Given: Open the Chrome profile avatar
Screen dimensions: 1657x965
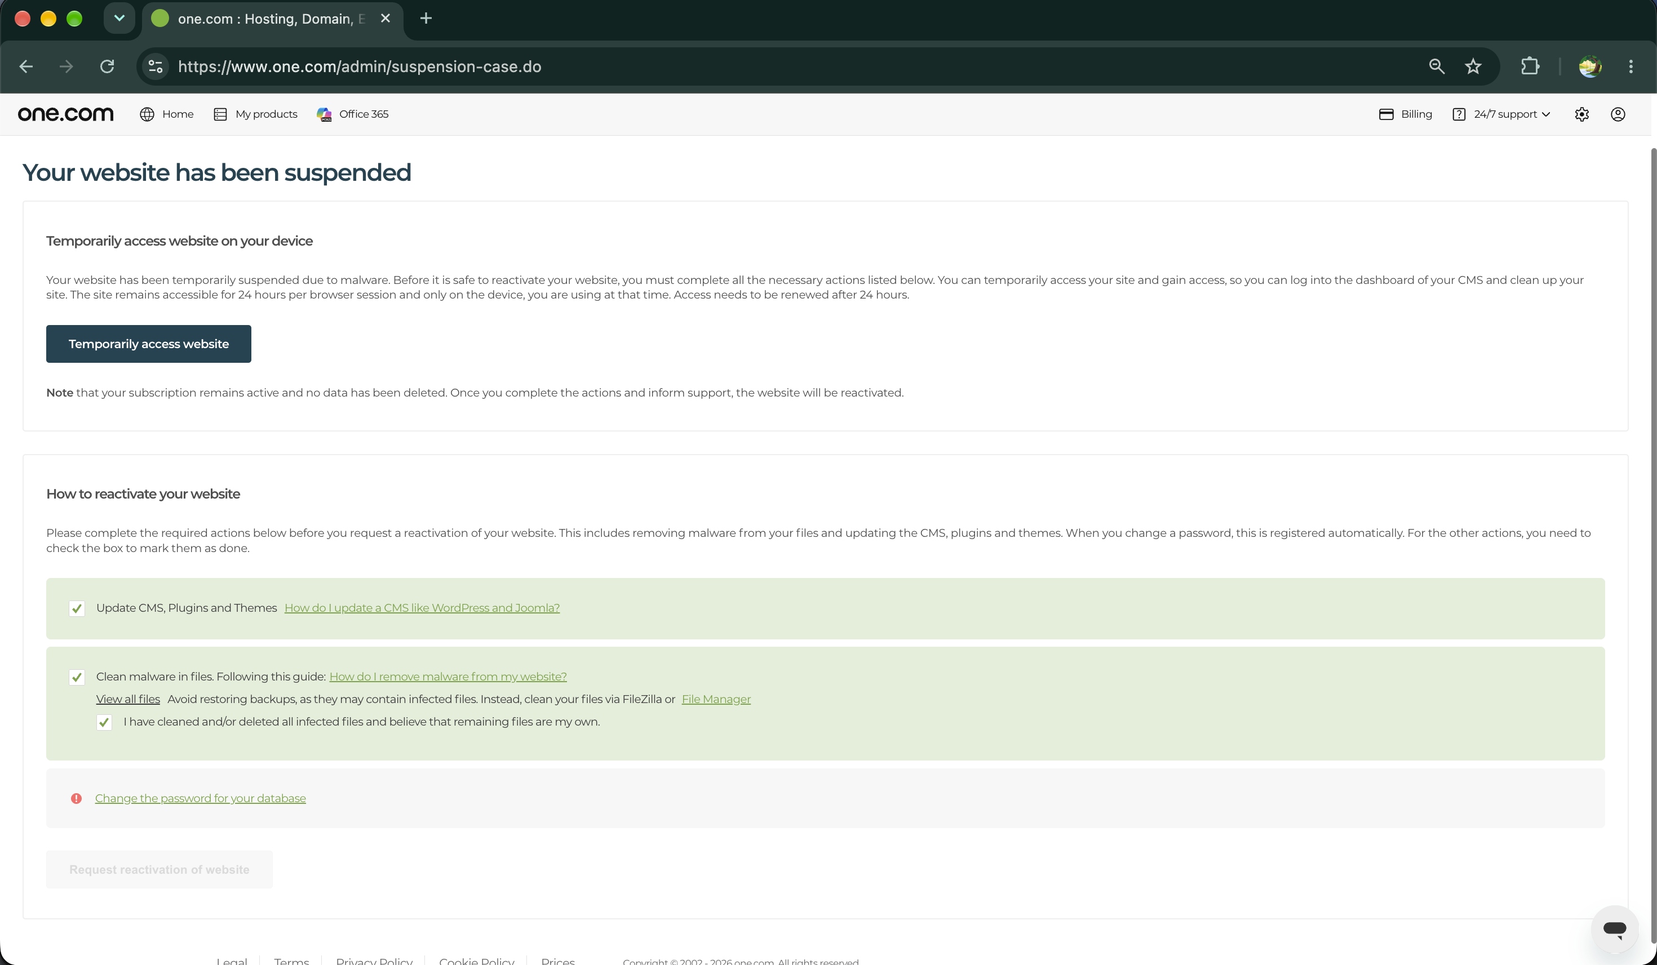Looking at the screenshot, I should (x=1590, y=66).
